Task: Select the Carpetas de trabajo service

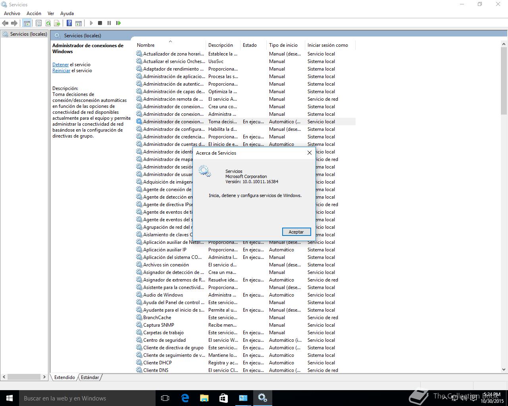Action: (245, 333)
